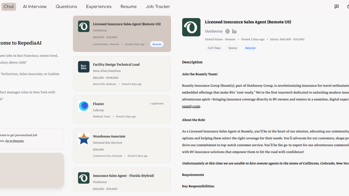Open Insurance Sales Agent - Florida (Hybrid) listing
The width and height of the screenshot is (349, 196).
click(x=122, y=180)
